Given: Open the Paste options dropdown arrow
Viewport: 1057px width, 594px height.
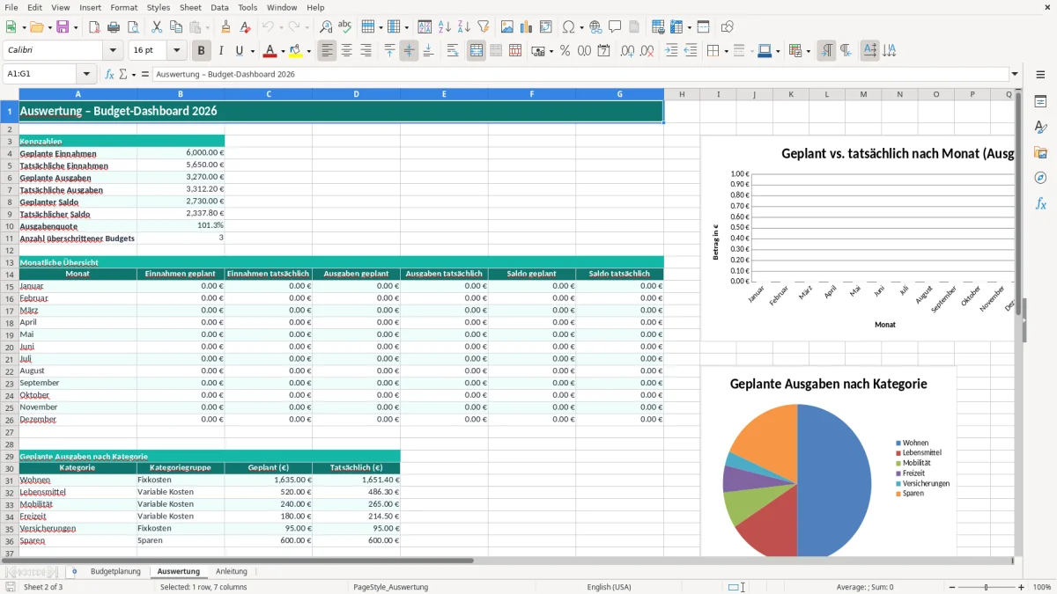Looking at the screenshot, I should [208, 27].
